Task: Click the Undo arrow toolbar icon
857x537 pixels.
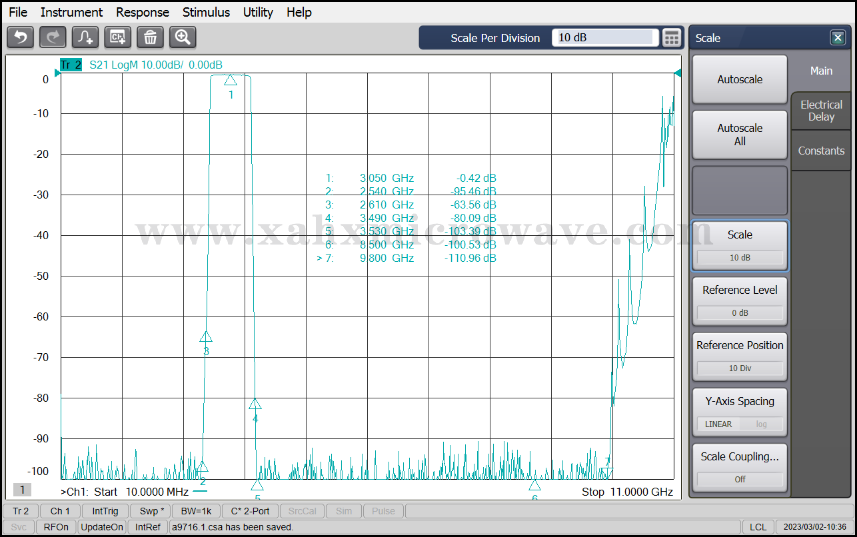Action: click(20, 37)
